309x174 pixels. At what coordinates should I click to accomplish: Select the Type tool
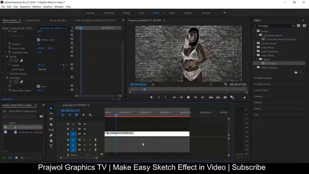(x=51, y=146)
